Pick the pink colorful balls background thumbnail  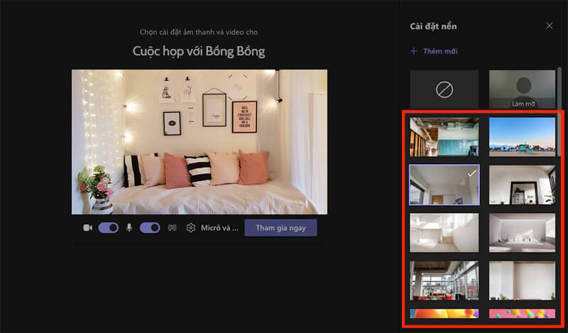(x=522, y=313)
